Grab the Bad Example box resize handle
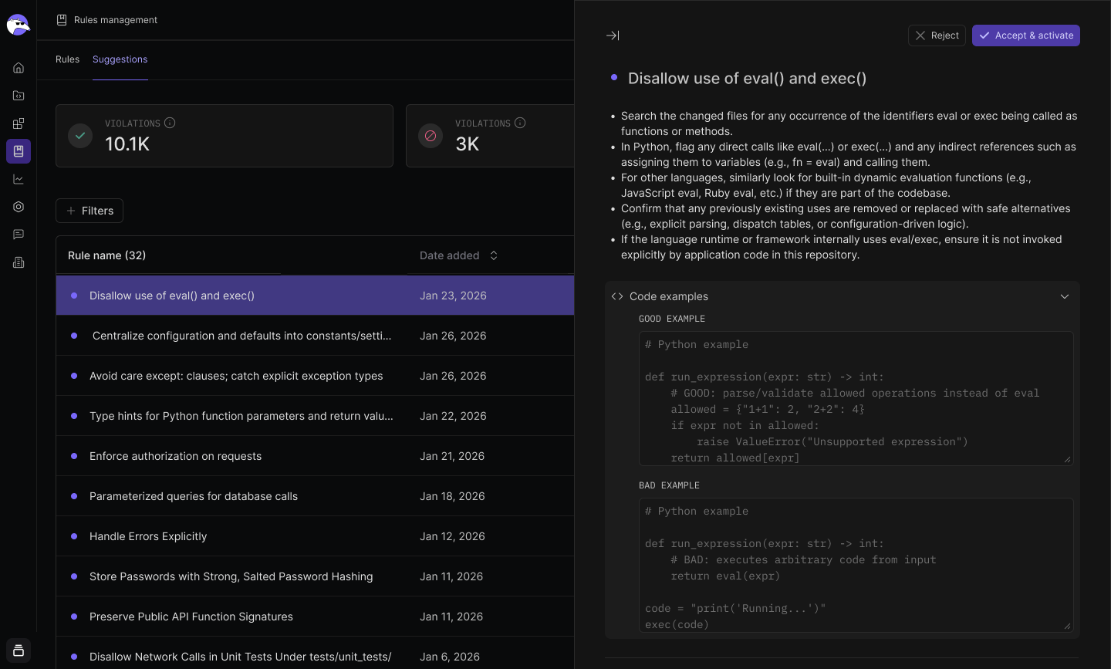Screen dimensions: 1111x669 click(x=1067, y=626)
